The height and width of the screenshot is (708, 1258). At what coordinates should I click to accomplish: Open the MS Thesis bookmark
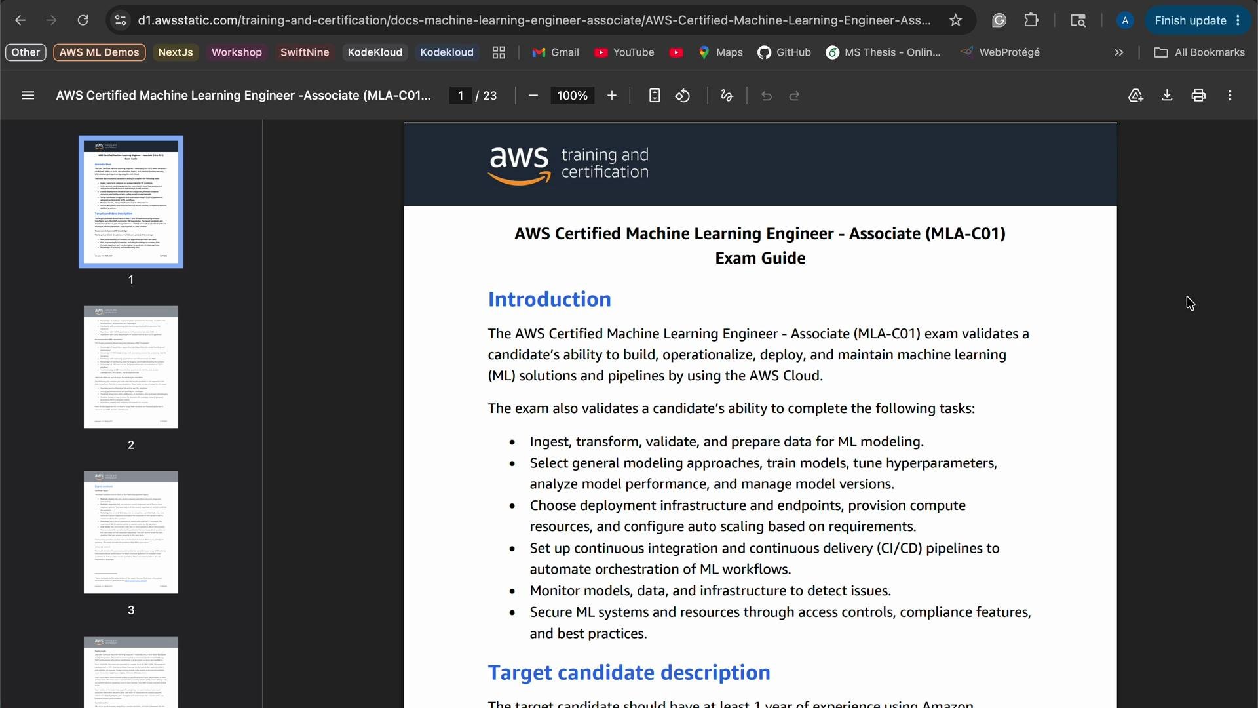[884, 52]
